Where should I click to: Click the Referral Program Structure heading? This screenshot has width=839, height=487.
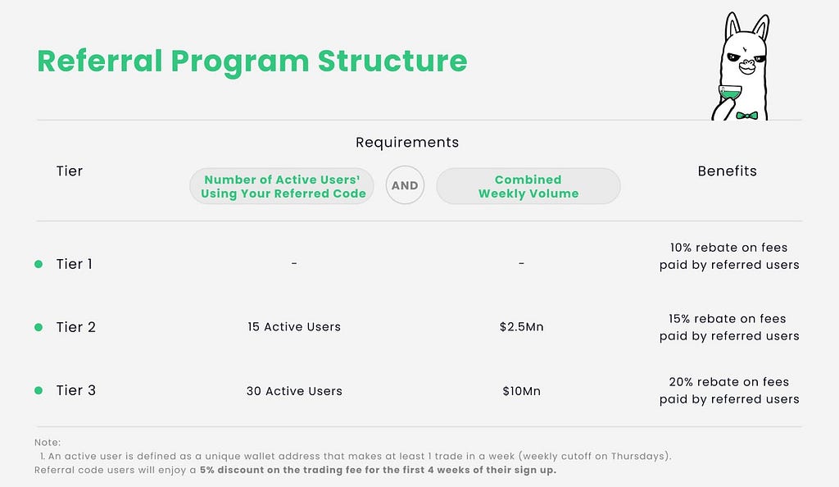(252, 61)
